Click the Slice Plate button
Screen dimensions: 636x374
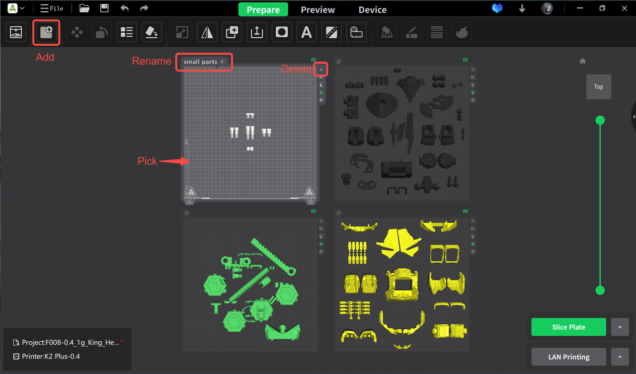pos(568,327)
